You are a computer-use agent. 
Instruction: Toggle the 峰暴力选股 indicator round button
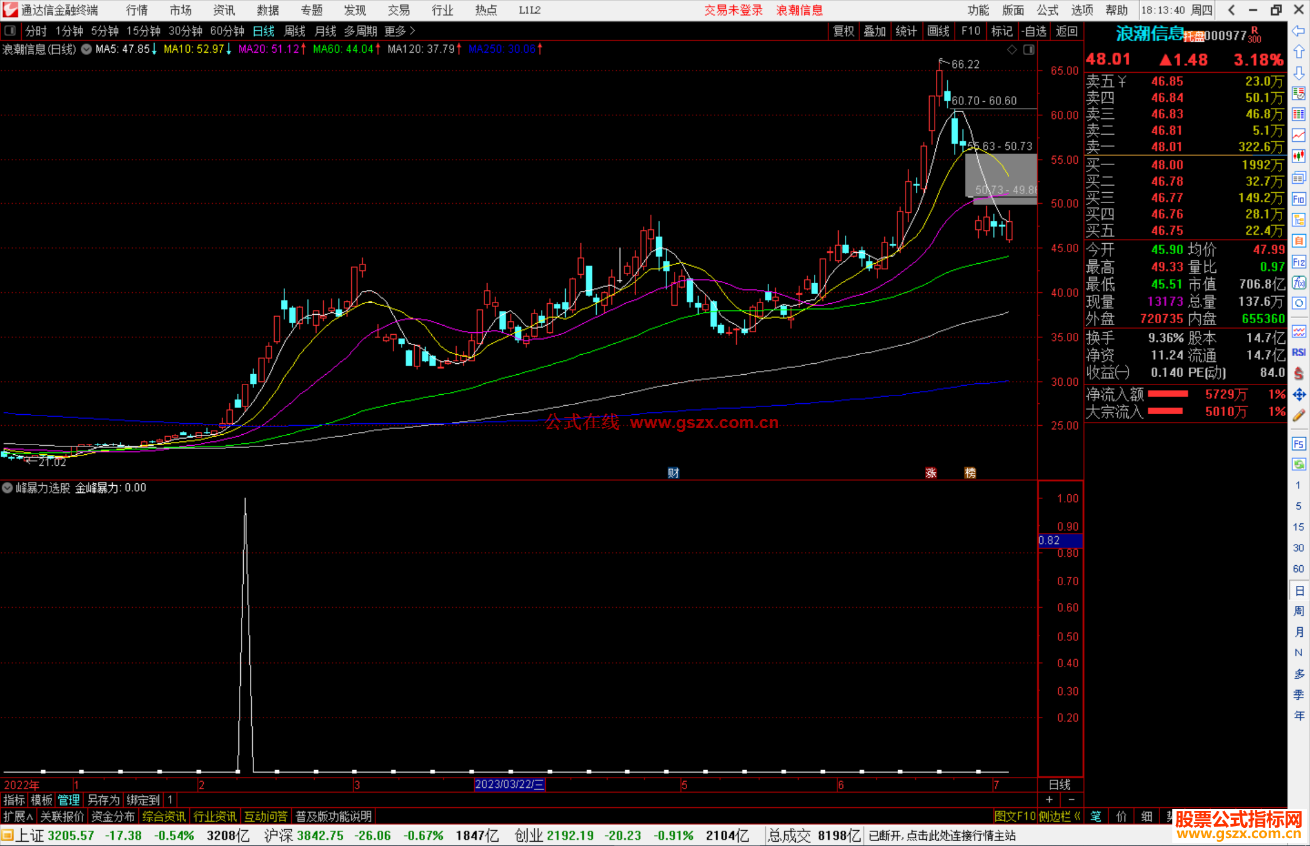point(7,488)
